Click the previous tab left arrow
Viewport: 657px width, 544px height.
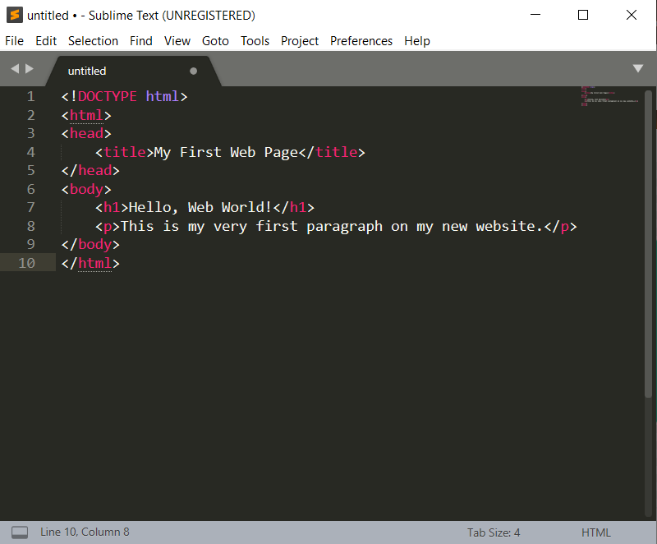tap(15, 70)
